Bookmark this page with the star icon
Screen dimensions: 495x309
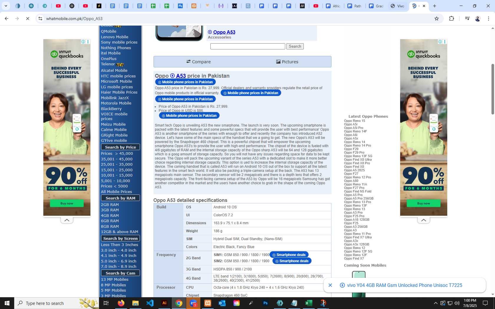point(437,19)
